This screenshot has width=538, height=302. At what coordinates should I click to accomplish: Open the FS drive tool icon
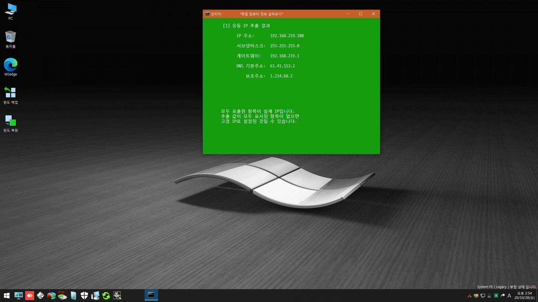(62, 296)
